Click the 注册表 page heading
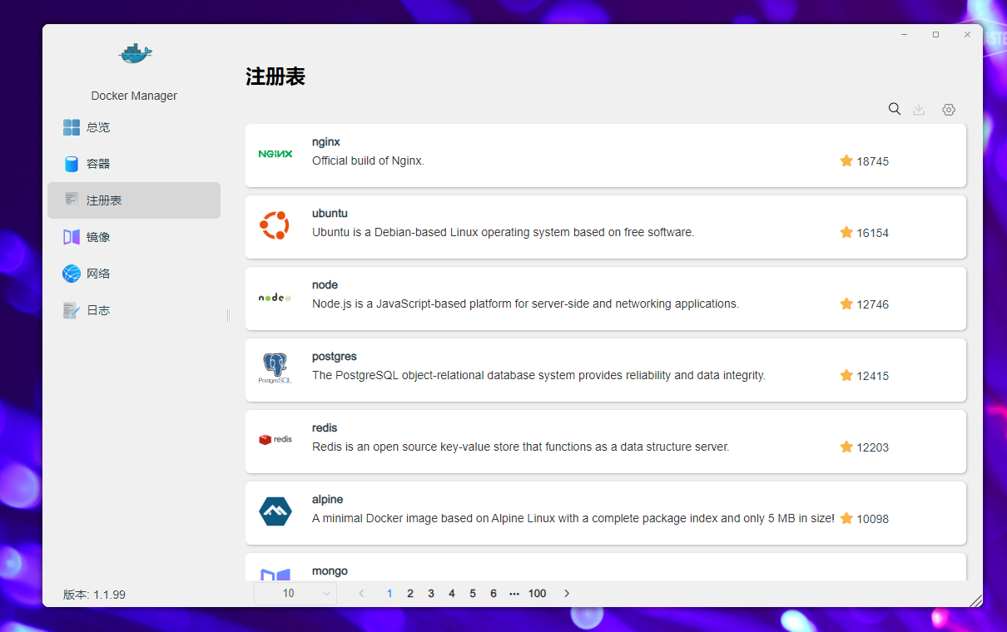 pyautogui.click(x=275, y=77)
